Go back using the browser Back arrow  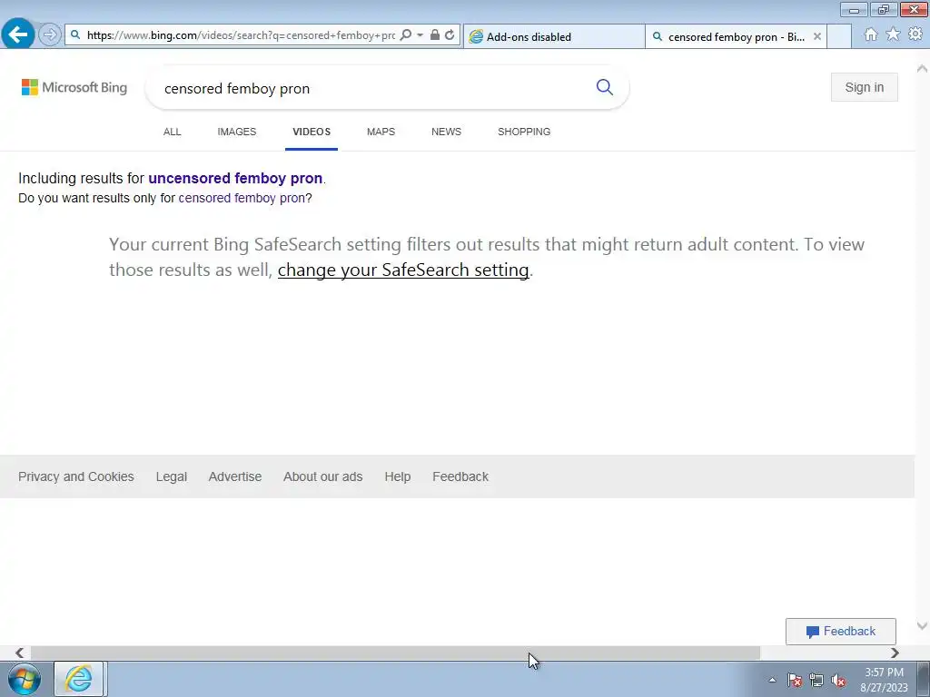(x=18, y=34)
